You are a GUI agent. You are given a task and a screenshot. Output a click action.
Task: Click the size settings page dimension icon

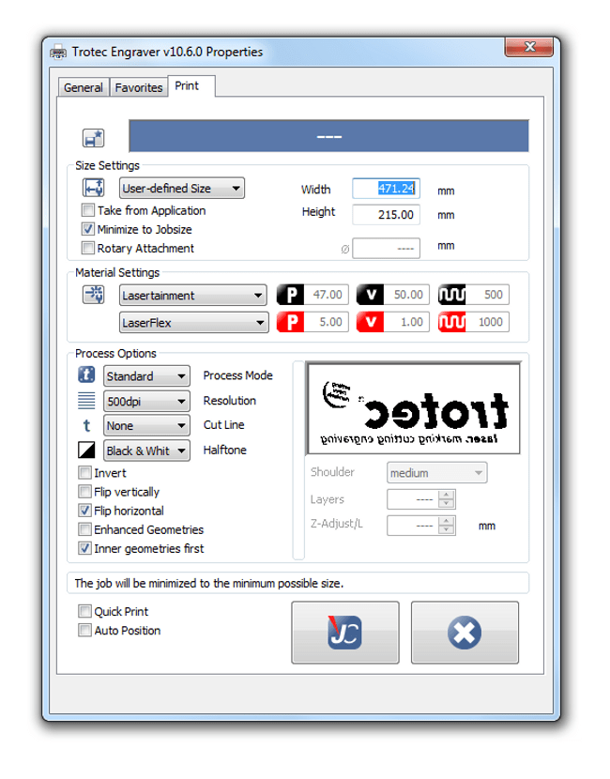[93, 189]
